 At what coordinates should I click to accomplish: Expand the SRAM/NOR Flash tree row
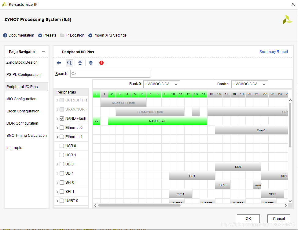tap(57, 109)
